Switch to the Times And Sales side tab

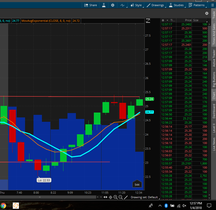[x=214, y=34]
